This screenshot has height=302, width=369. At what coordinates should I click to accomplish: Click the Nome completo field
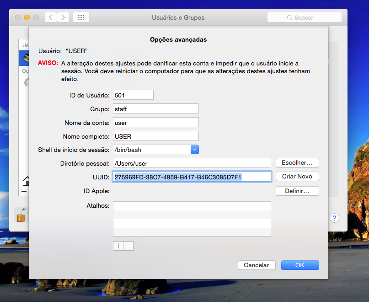click(156, 136)
